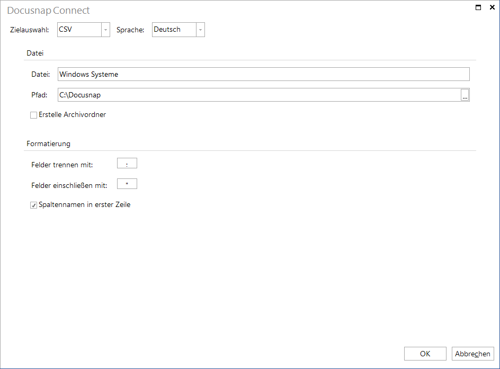This screenshot has height=369, width=500.
Task: Click the Felder einschließen mit input
Action: [x=127, y=184]
